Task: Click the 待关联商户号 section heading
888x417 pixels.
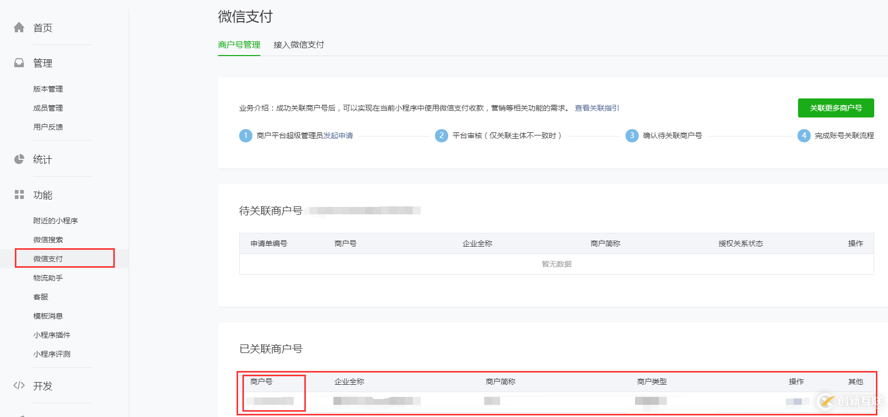Action: (x=271, y=211)
